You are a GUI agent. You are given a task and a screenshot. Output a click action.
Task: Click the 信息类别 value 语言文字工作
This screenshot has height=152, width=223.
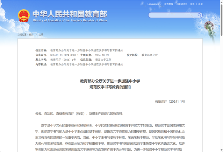[x=103, y=60]
